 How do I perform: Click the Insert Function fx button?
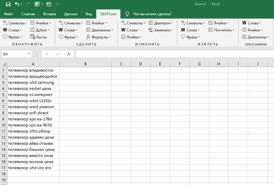(69, 54)
